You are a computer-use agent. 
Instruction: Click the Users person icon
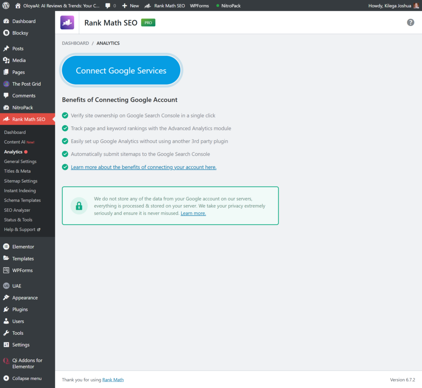[6, 321]
